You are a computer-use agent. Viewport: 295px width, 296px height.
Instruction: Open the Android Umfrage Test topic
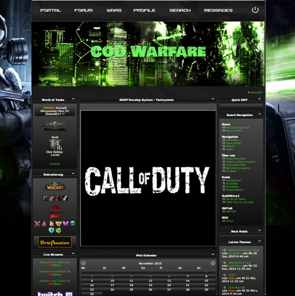244,250
